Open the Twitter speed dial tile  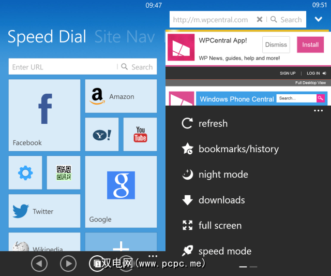point(44,211)
